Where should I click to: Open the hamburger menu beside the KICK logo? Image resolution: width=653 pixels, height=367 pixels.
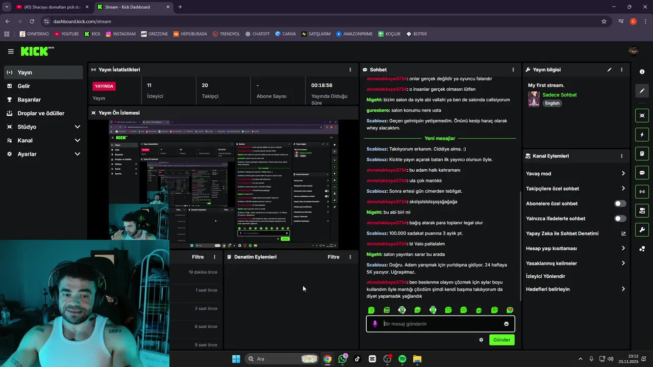click(11, 51)
